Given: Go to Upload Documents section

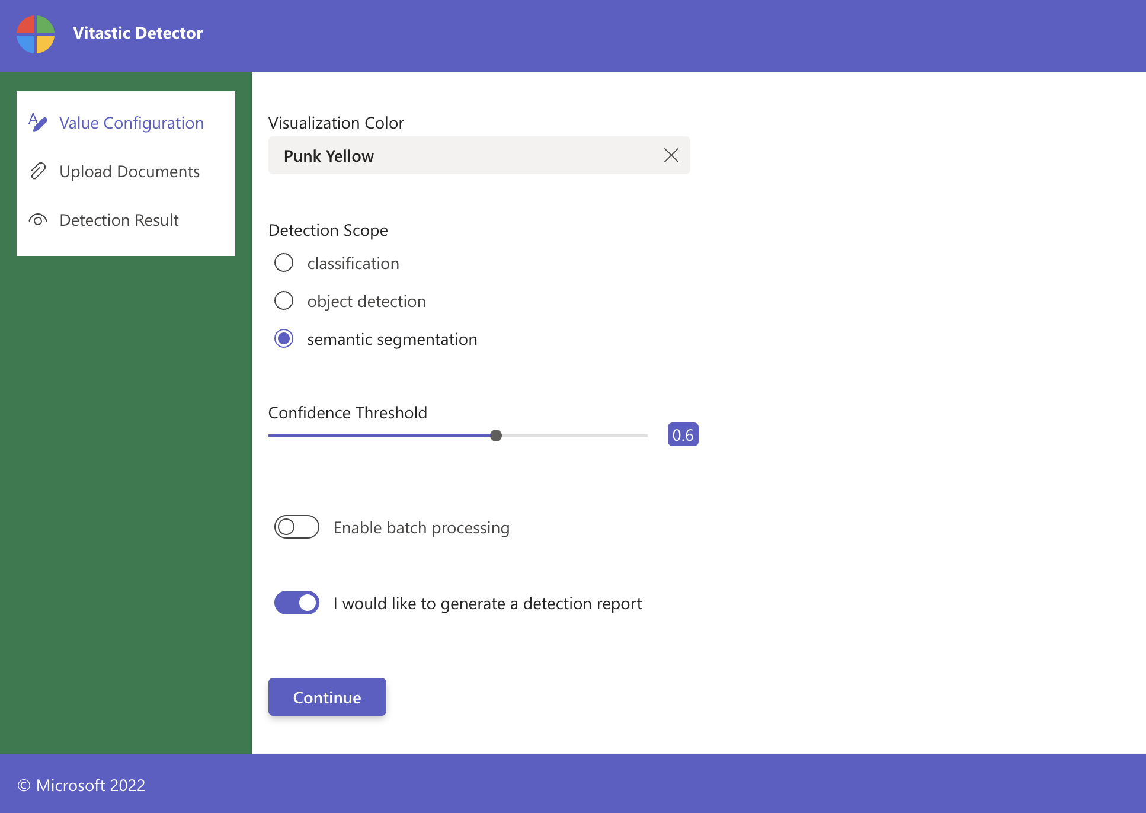Looking at the screenshot, I should (x=129, y=171).
